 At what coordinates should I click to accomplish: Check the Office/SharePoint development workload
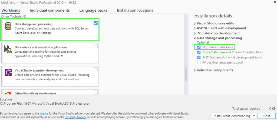95,92
